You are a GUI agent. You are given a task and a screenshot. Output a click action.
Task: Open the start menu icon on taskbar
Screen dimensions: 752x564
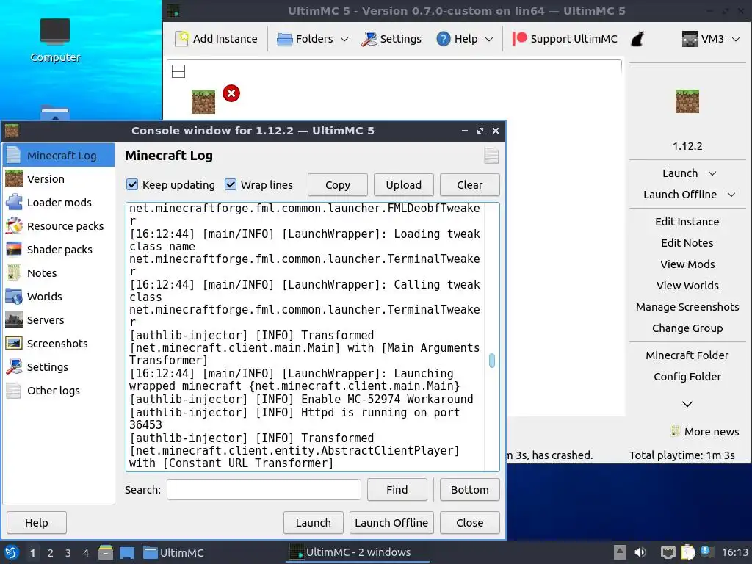(x=12, y=552)
